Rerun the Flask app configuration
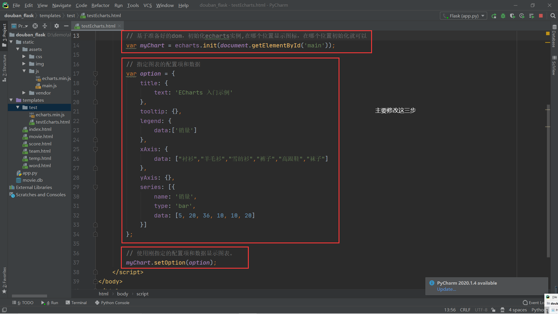The height and width of the screenshot is (314, 558). coord(494,16)
